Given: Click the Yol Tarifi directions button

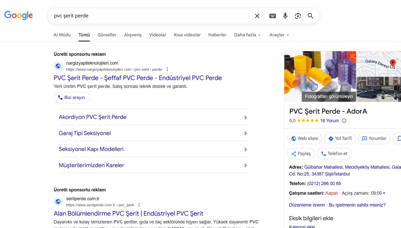Looking at the screenshot, I should pyautogui.click(x=340, y=138).
